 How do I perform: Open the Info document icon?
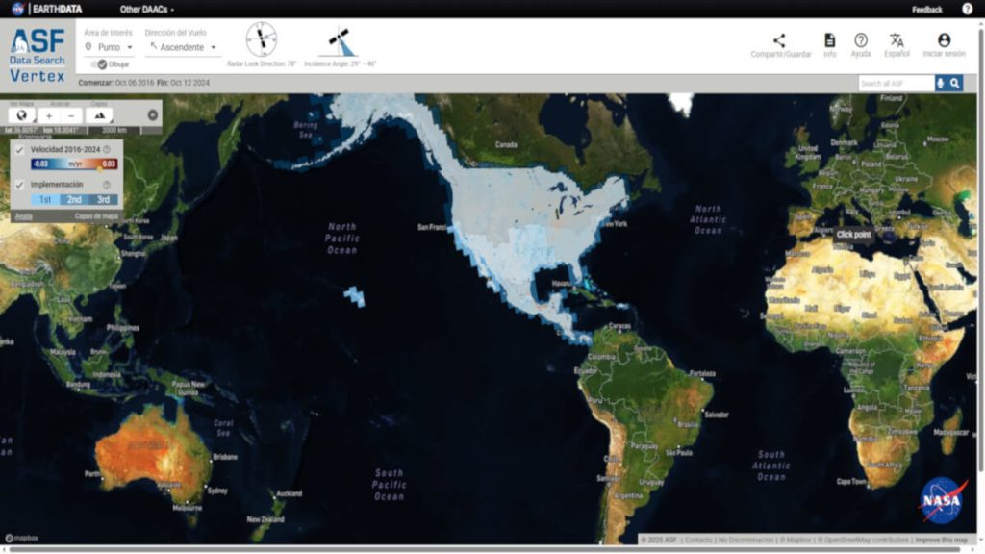[x=829, y=41]
